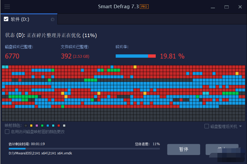
Task: Uncheck the 软件 (D:) drive checkbox
Action: (x=6, y=19)
